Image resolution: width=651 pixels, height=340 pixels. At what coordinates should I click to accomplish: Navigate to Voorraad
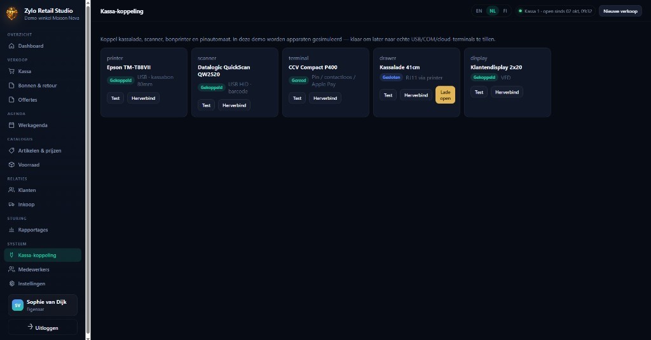click(x=43, y=165)
